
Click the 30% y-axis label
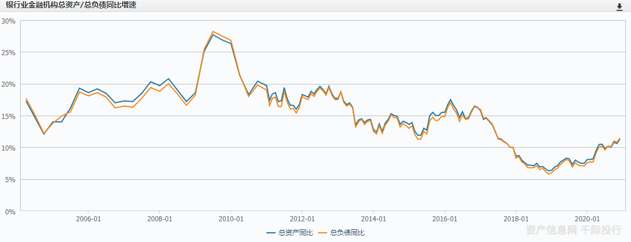pos(9,21)
